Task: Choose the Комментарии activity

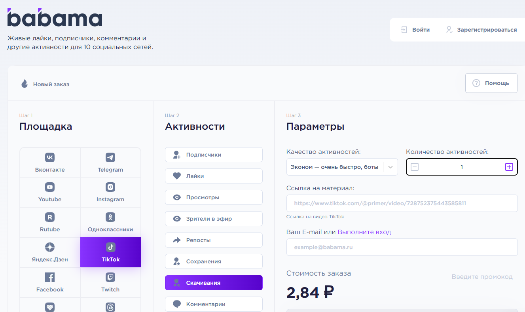Action: coord(214,304)
